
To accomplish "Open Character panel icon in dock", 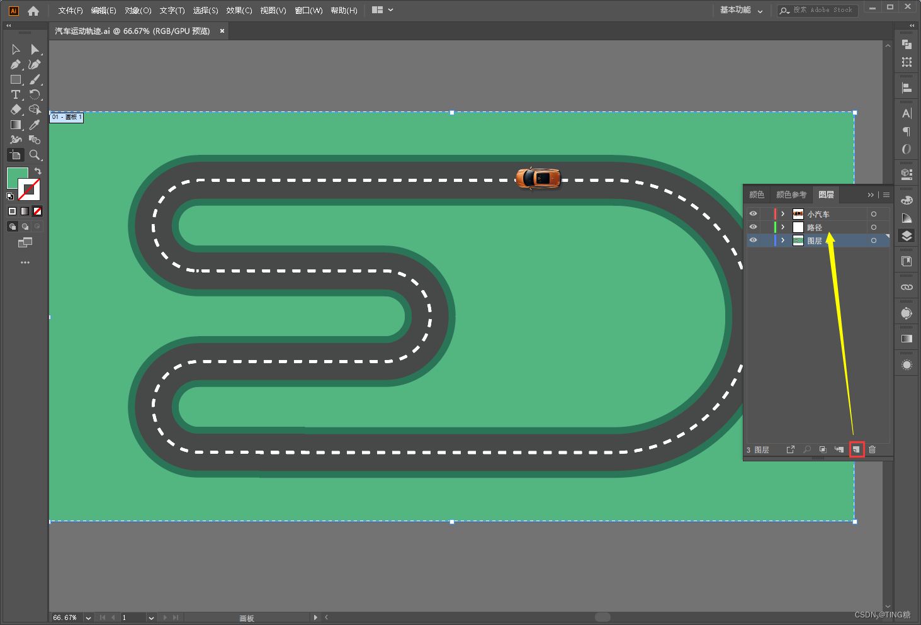I will tap(907, 113).
